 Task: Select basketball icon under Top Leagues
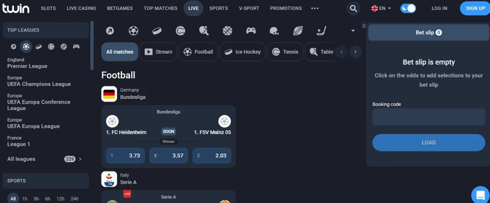[64, 47]
